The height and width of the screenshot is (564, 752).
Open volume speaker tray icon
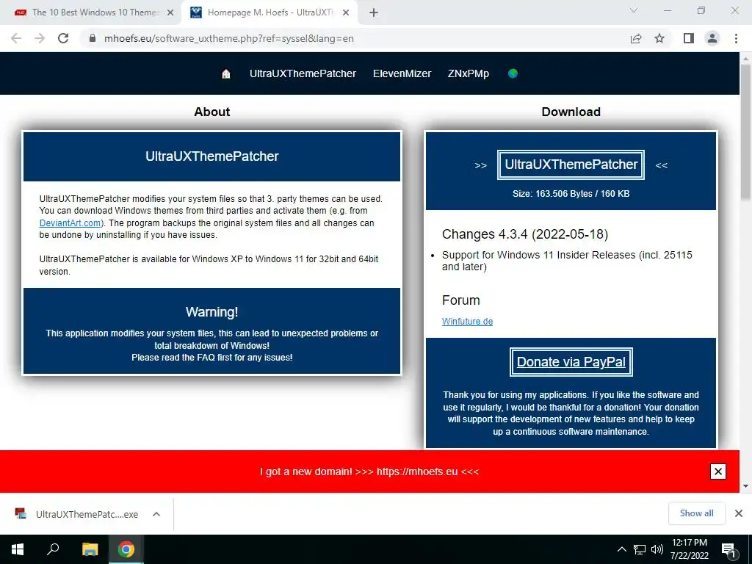657,549
